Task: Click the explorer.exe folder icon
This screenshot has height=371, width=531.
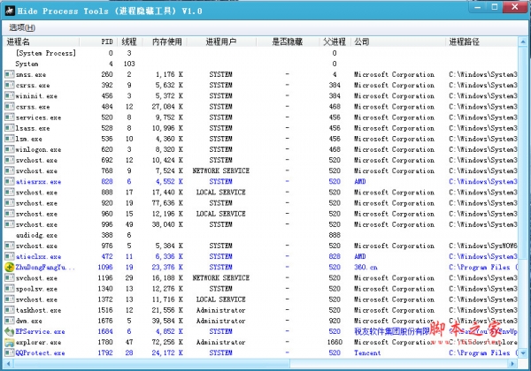Action: [10, 342]
